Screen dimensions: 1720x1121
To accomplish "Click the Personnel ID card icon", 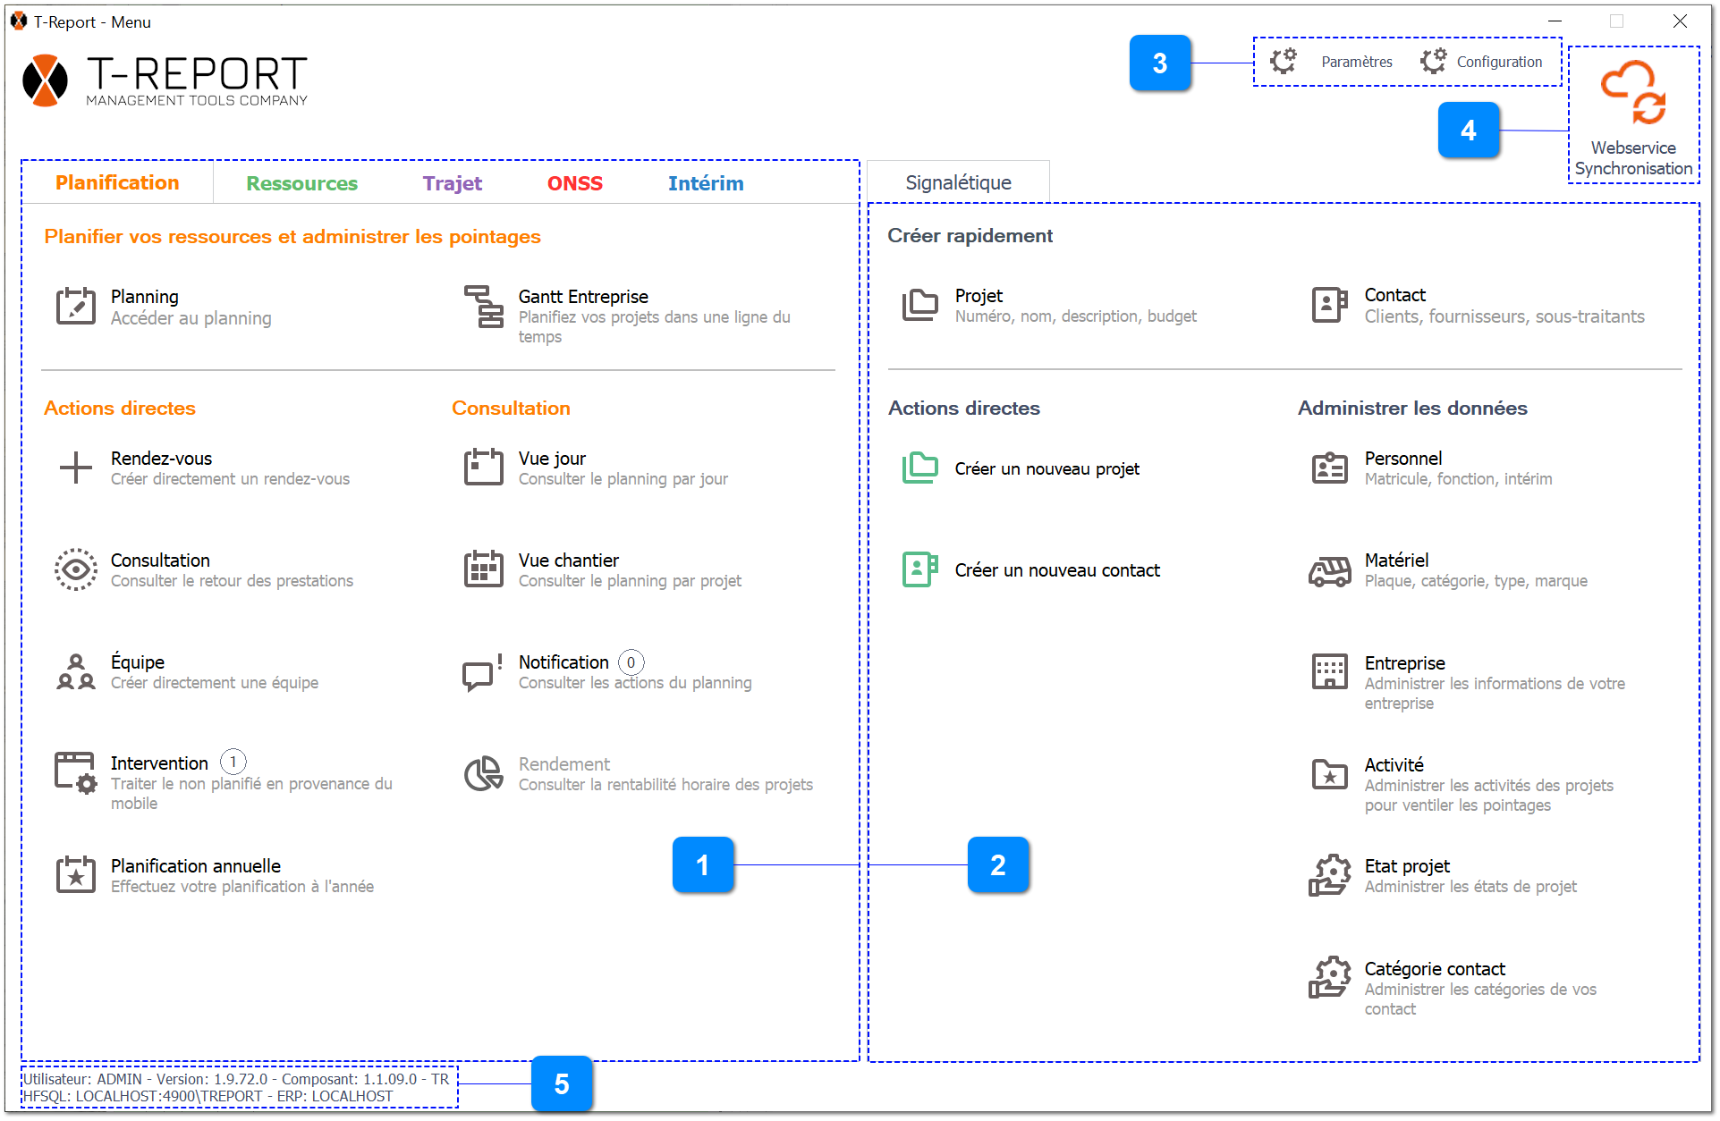I will coord(1329,468).
